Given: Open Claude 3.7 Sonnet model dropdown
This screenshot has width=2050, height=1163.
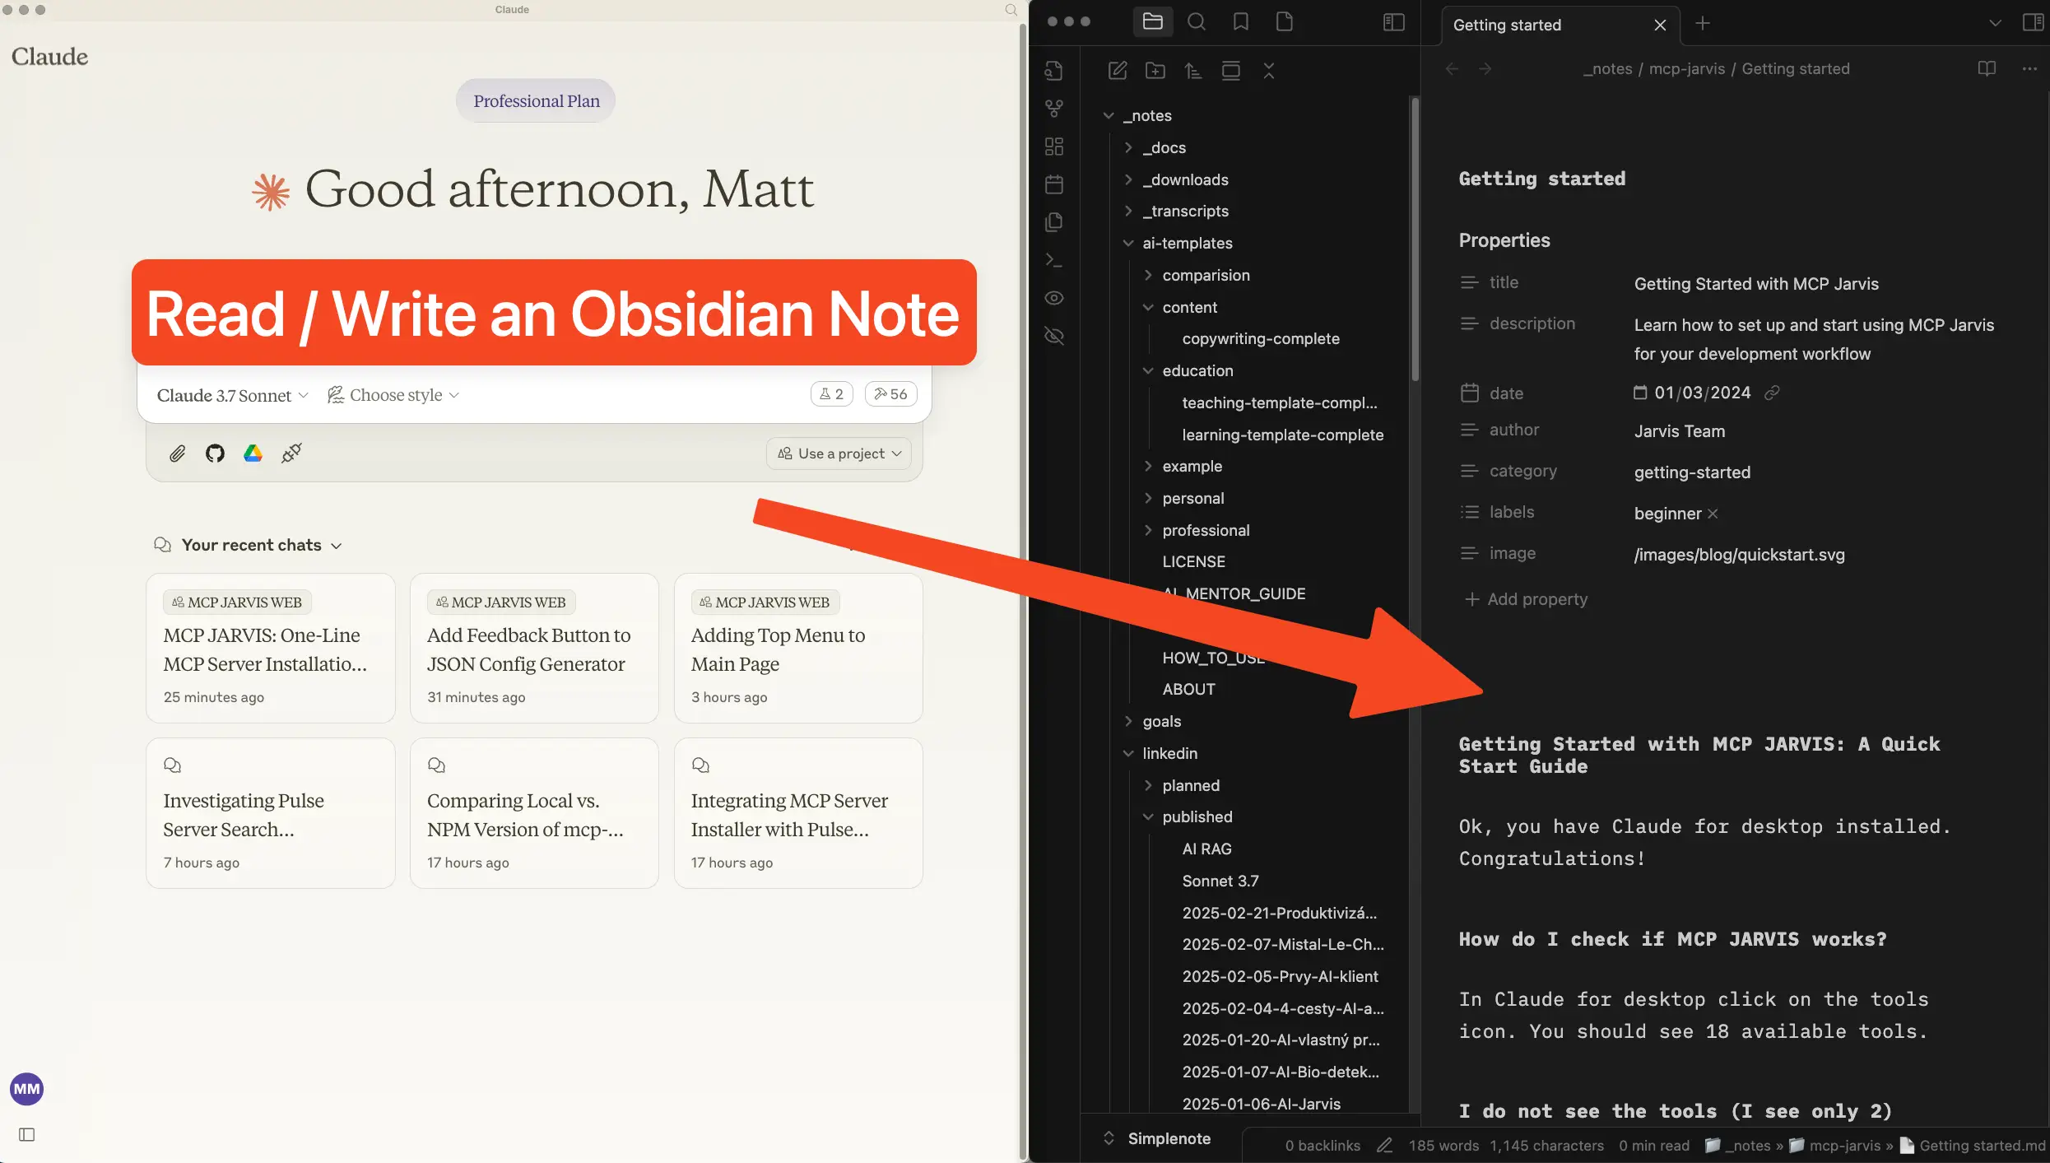Looking at the screenshot, I should click(233, 396).
